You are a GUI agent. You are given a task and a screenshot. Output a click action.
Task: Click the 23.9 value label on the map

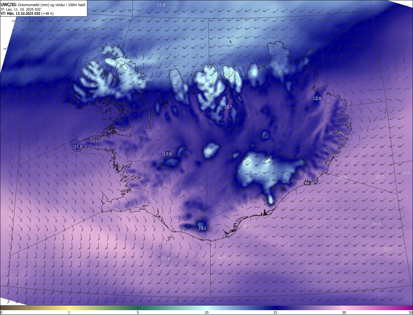point(166,258)
